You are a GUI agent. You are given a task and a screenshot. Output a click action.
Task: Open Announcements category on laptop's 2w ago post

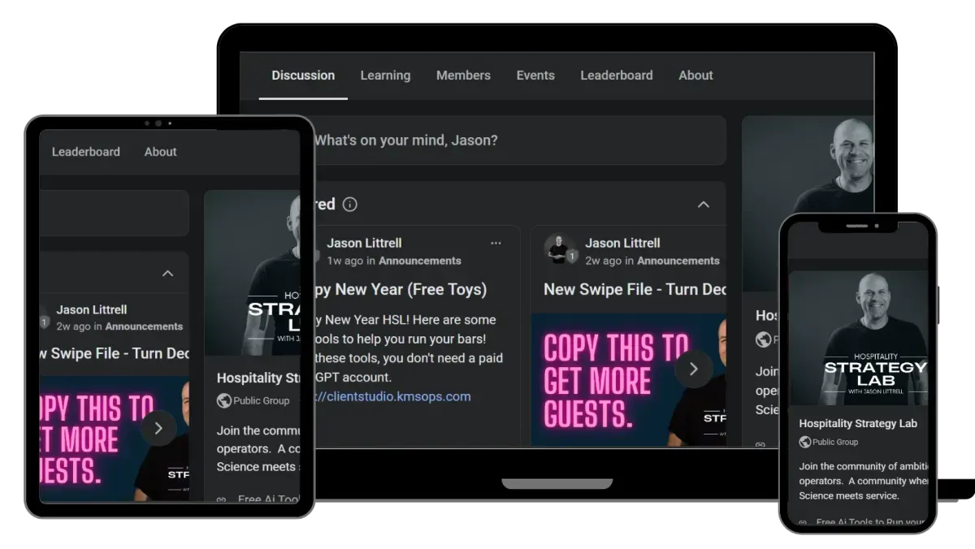(x=678, y=261)
